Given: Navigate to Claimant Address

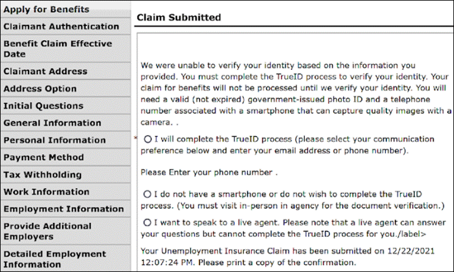Looking at the screenshot, I should [x=46, y=71].
